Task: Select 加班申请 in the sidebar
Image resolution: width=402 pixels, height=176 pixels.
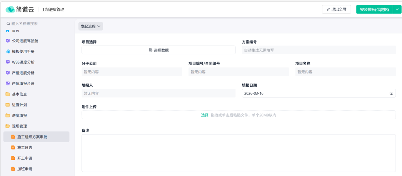Action: pyautogui.click(x=36, y=169)
